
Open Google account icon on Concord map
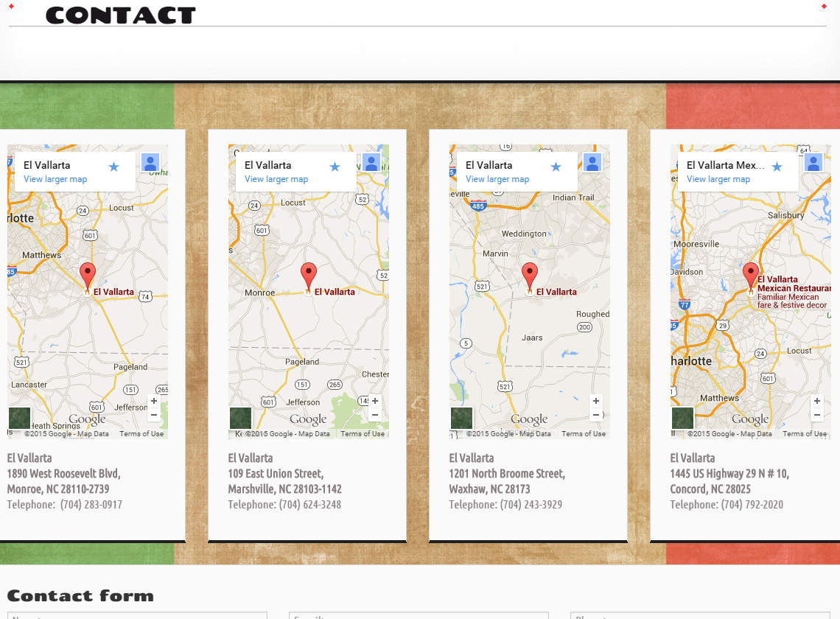813,162
